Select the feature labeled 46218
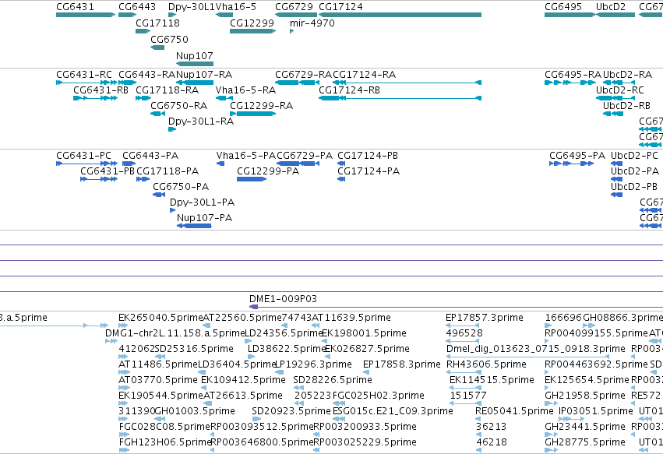Image resolution: width=663 pixels, height=454 pixels. click(x=478, y=450)
